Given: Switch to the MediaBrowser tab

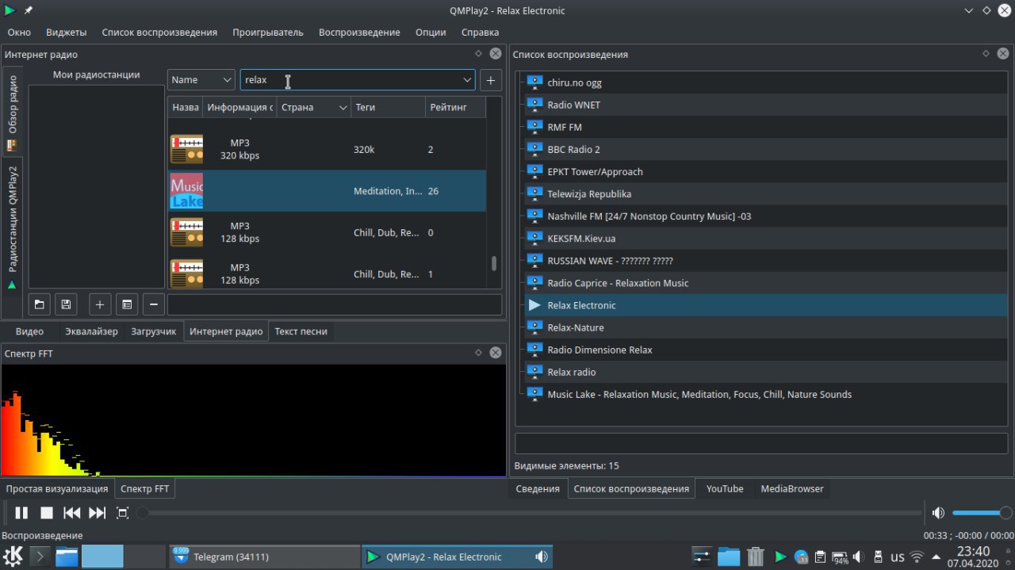Looking at the screenshot, I should 792,489.
